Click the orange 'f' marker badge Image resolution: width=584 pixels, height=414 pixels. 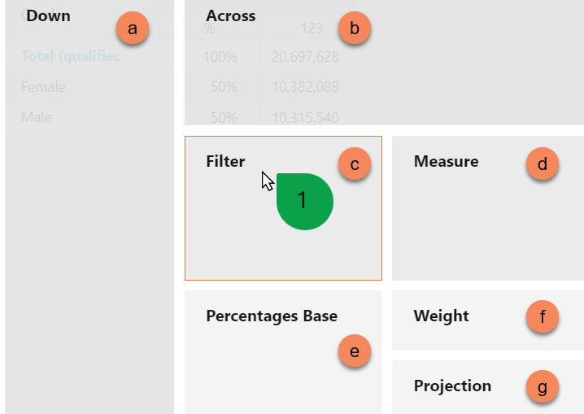click(x=543, y=316)
